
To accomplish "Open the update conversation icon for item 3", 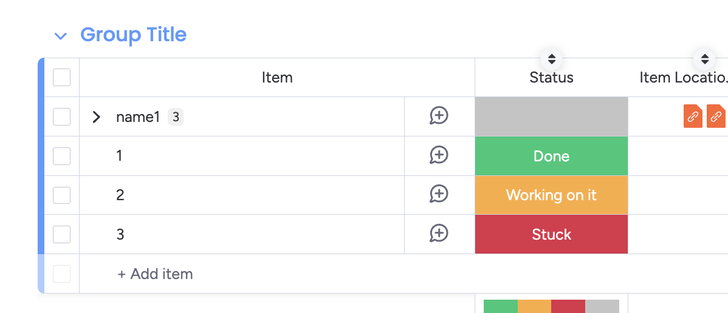I will pos(439,234).
